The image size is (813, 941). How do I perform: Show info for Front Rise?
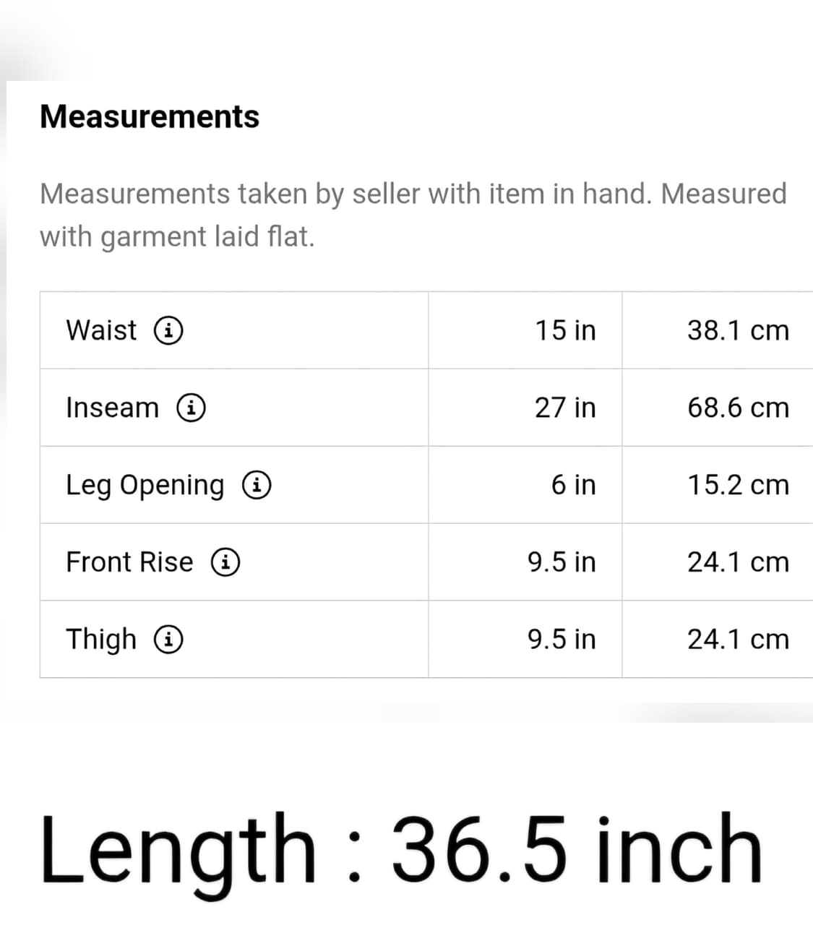(x=225, y=562)
